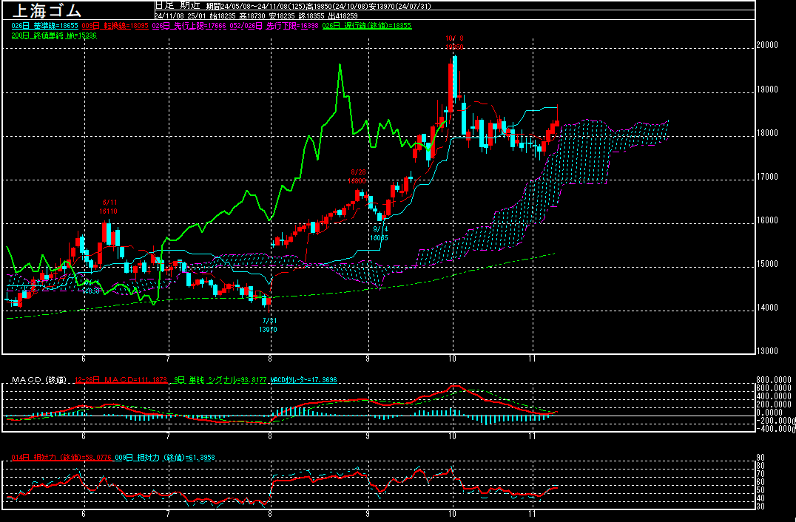Click the 16110 June peak annotation
Viewport: 796px width, 522px height.
pos(109,211)
